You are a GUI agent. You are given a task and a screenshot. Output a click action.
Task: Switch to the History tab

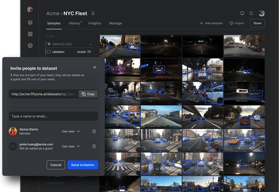[75, 23]
